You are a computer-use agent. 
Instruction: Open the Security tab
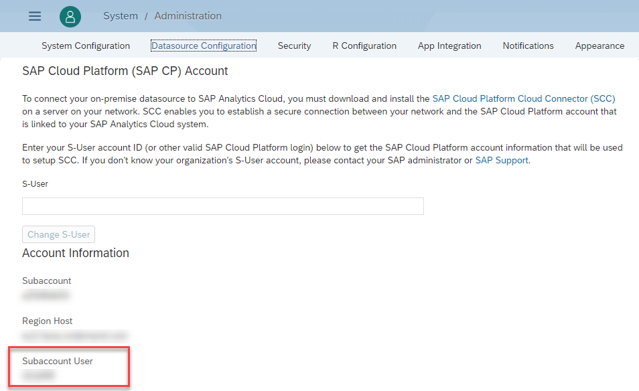pyautogui.click(x=294, y=46)
